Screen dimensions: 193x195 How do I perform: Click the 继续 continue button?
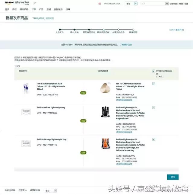[x=173, y=177]
